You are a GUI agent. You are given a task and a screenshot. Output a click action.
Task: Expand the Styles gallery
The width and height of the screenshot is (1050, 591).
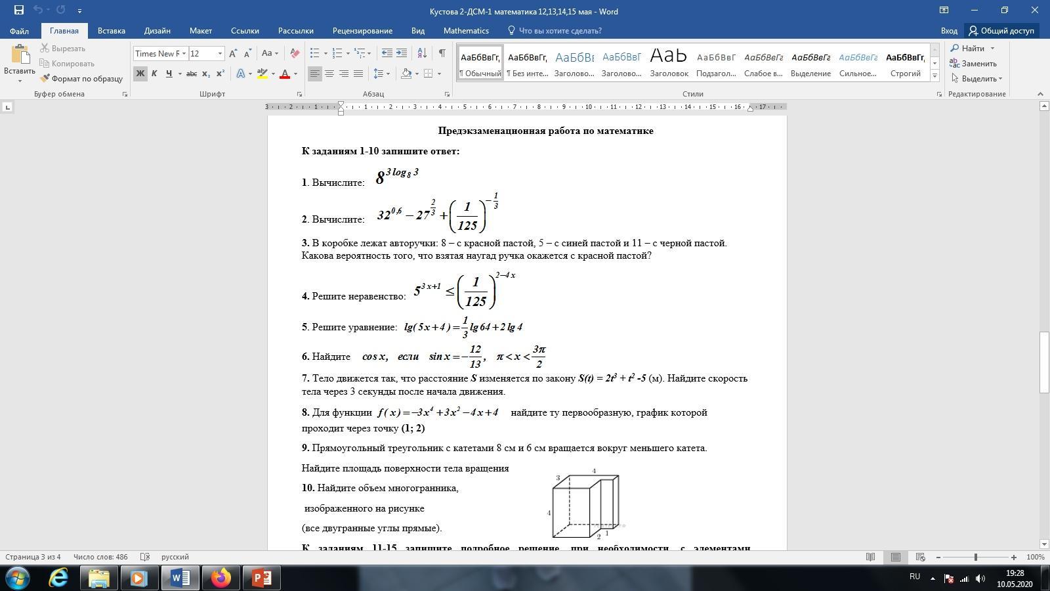tap(934, 76)
